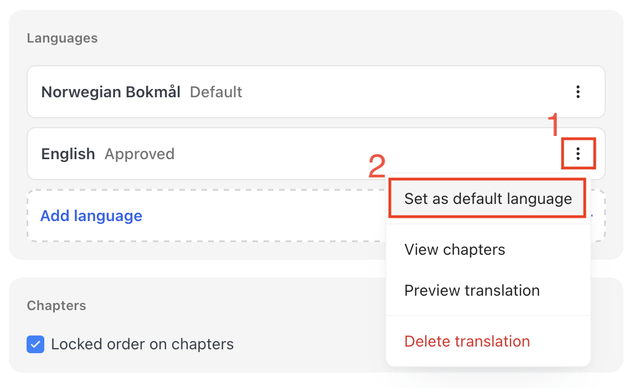Viewport: 639px width, 388px height.
Task: Click the Locked order on chapters label
Action: 142,344
